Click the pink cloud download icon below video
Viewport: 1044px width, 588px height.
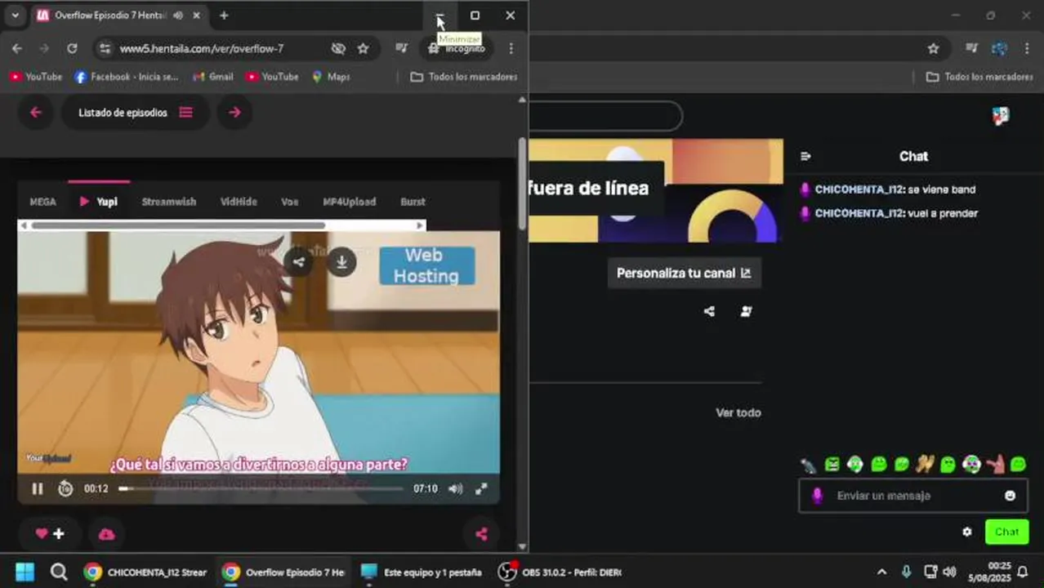point(106,534)
